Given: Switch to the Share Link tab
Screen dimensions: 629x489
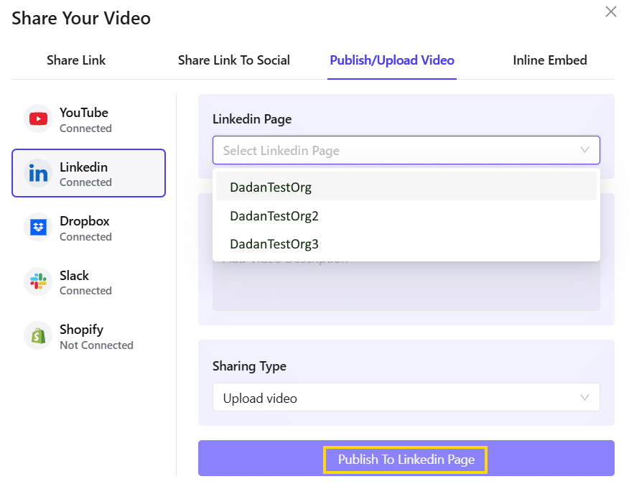Looking at the screenshot, I should 76,60.
